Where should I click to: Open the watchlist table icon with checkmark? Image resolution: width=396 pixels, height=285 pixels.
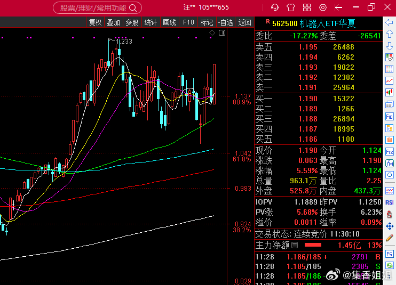point(389,57)
